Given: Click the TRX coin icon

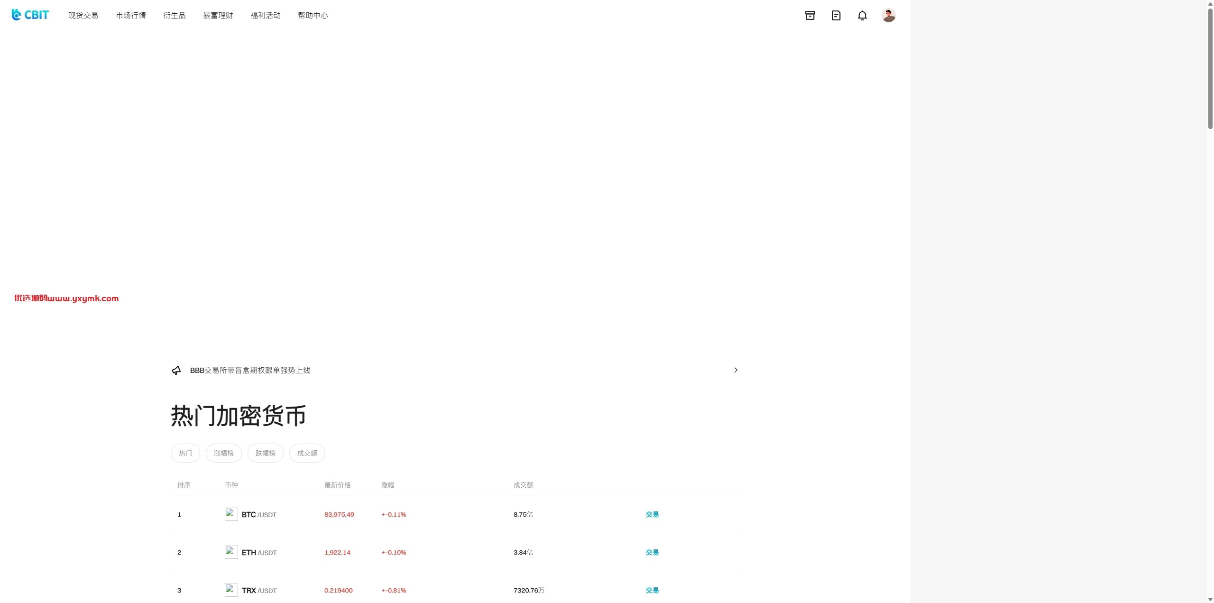Looking at the screenshot, I should click(x=231, y=590).
